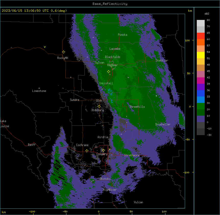Click the Base_Reflectivity title
This screenshot has width=220, height=215.
click(110, 4)
